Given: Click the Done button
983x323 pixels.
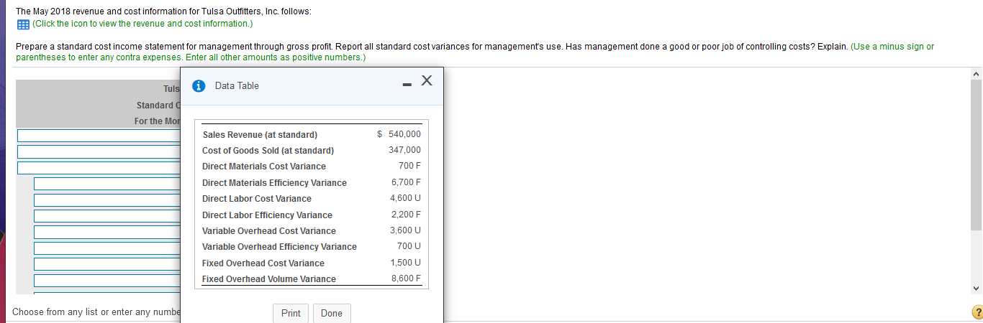Looking at the screenshot, I should click(x=332, y=313).
